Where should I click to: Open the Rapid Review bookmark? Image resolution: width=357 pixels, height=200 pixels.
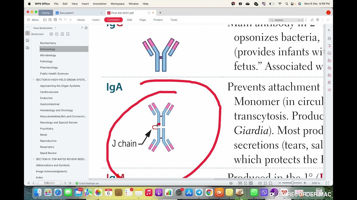coord(48,153)
